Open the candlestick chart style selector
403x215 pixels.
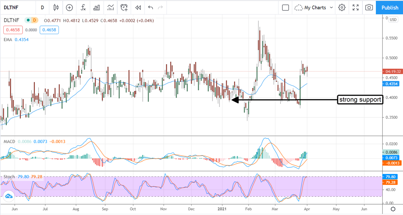[x=56, y=7]
